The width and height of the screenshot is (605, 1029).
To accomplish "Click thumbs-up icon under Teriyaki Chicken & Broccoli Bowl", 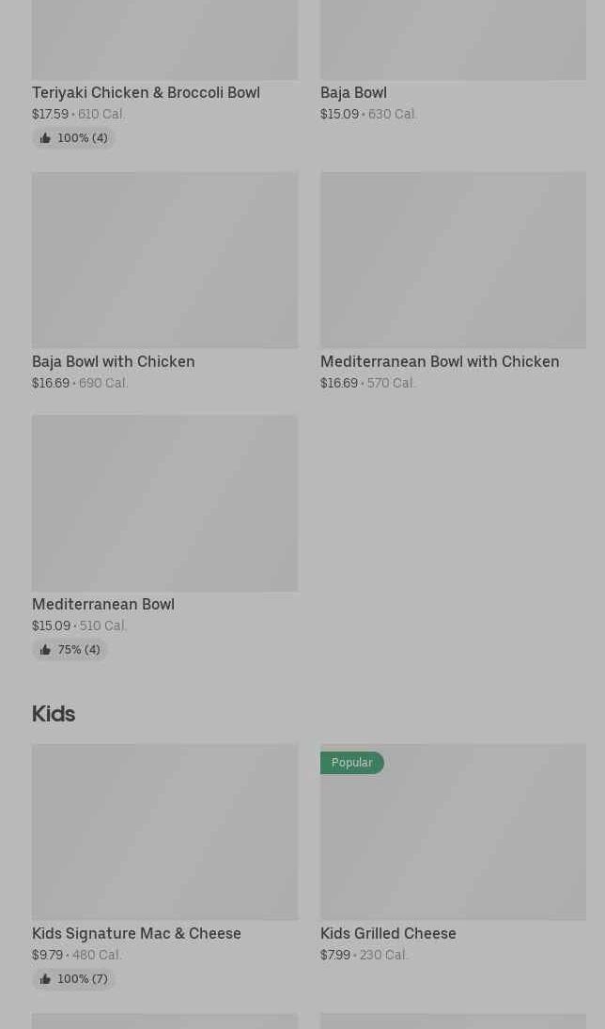I will (45, 138).
